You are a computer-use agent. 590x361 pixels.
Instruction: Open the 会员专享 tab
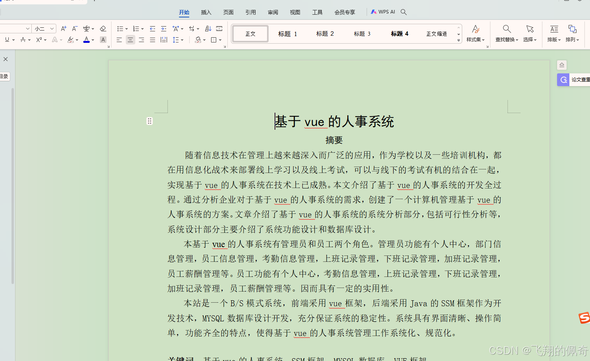pos(345,12)
